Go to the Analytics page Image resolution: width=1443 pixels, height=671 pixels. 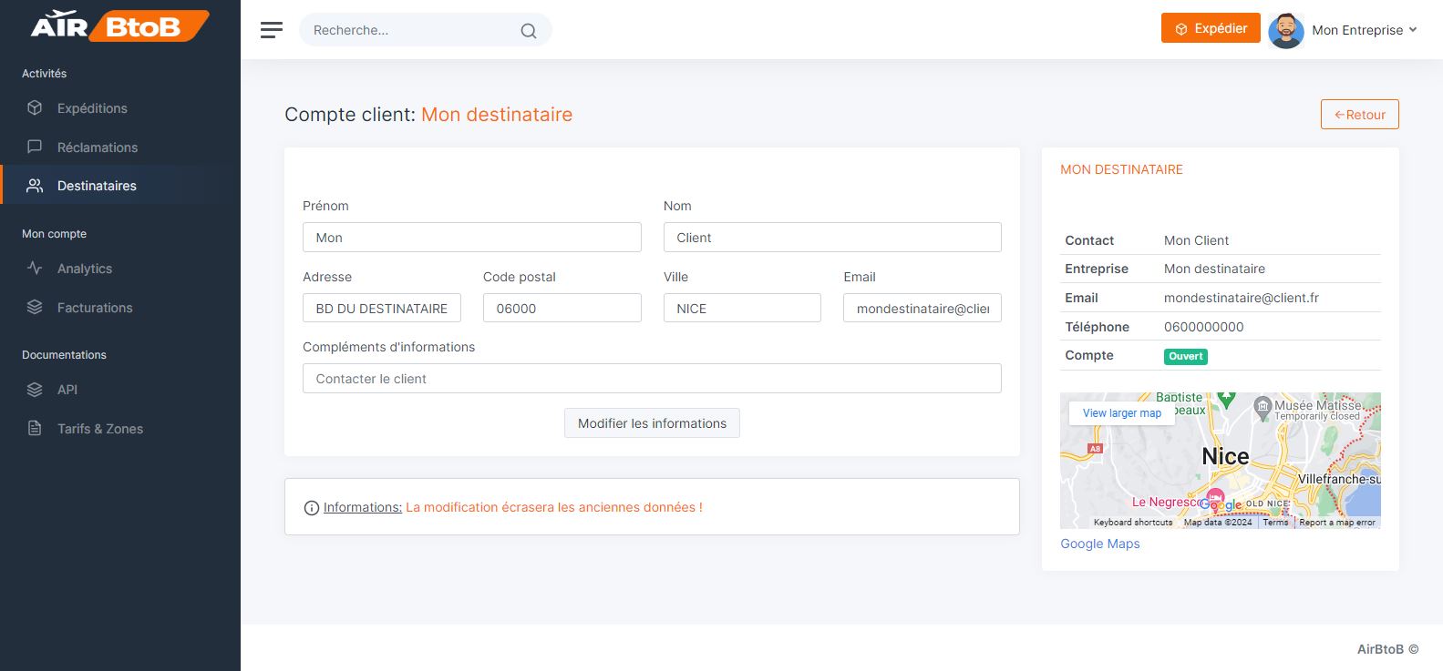pos(84,269)
